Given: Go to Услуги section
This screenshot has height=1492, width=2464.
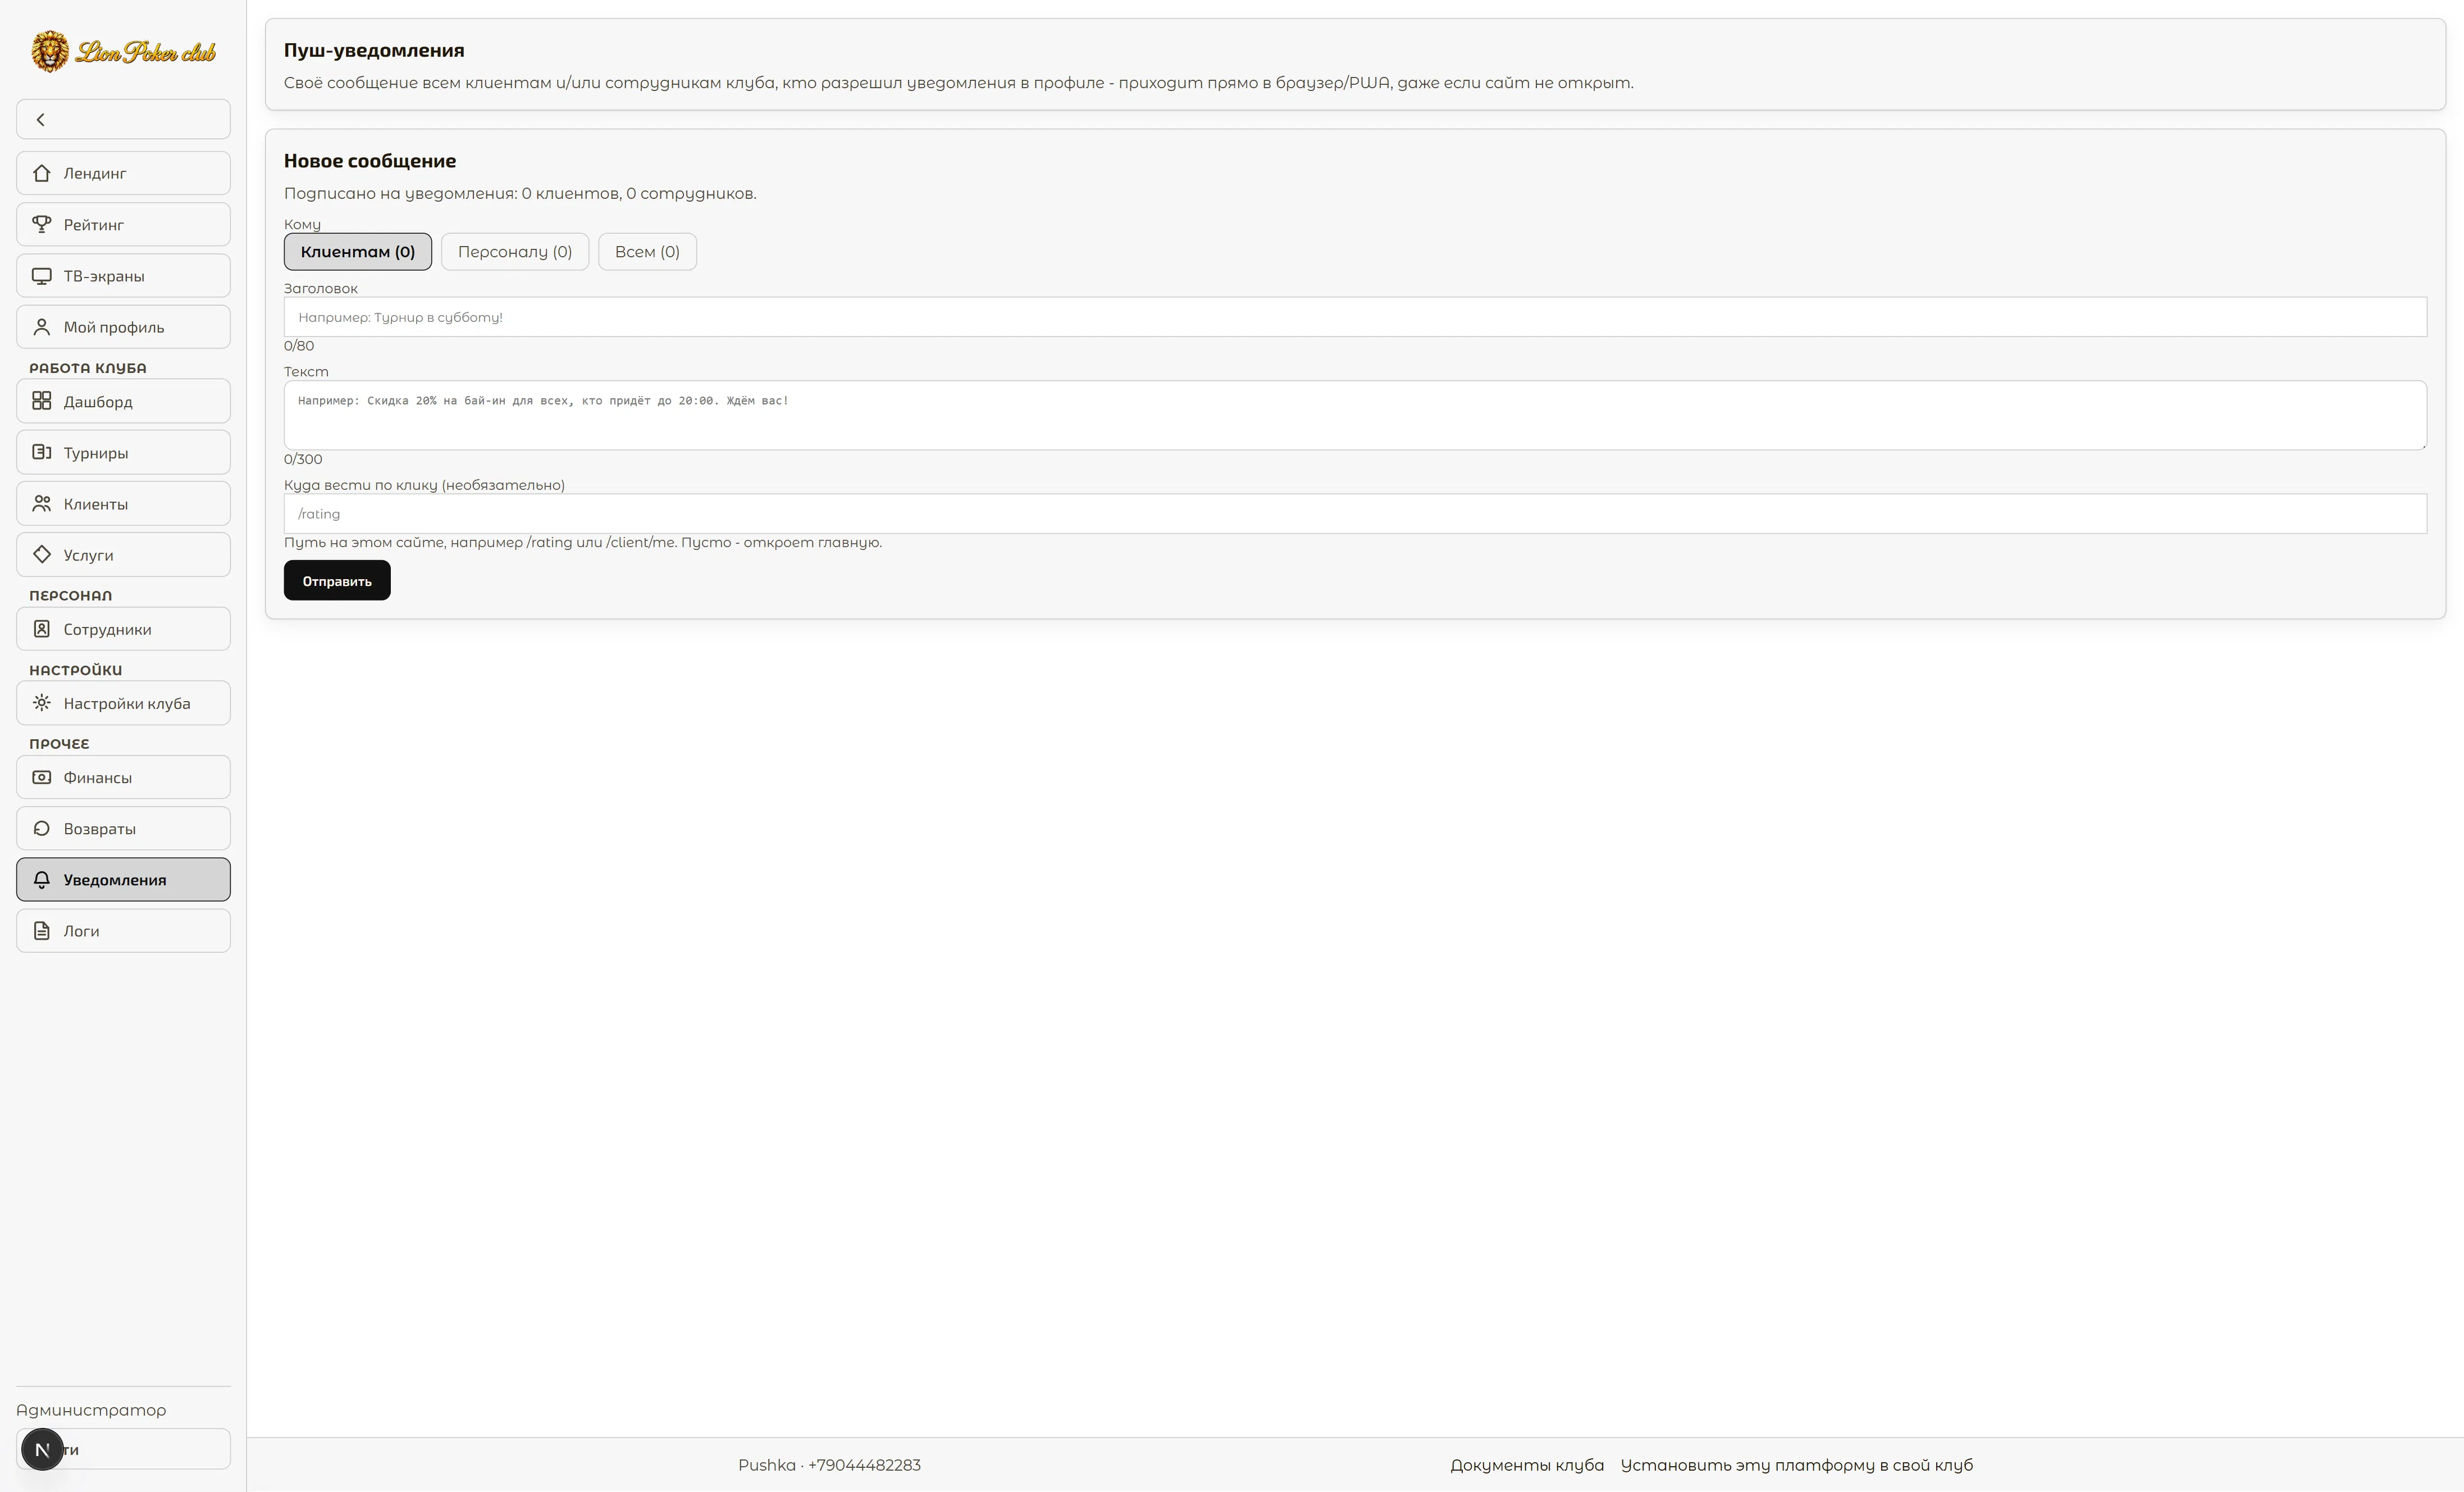Looking at the screenshot, I should (x=123, y=554).
